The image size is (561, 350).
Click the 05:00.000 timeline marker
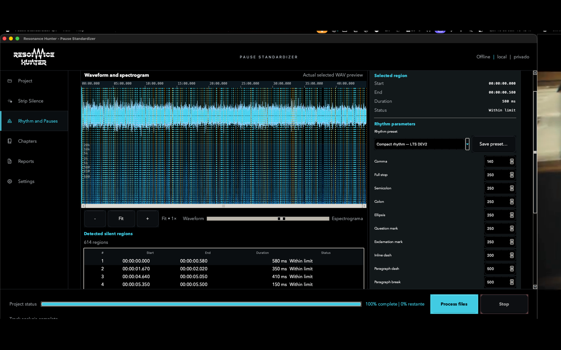122,83
